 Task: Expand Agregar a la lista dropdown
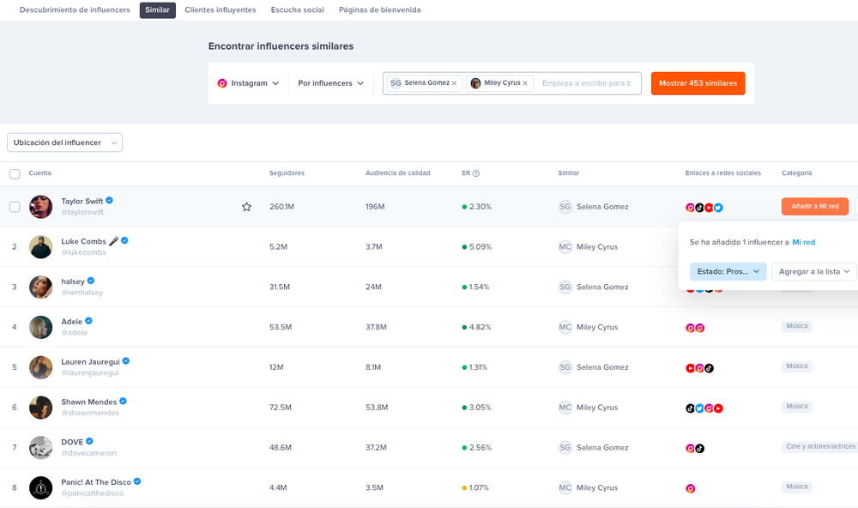pos(813,271)
